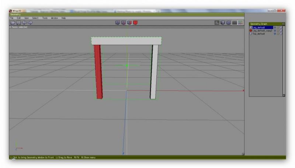This screenshot has height=168, width=295.
Task: Open the Tools menu
Action: (45, 18)
